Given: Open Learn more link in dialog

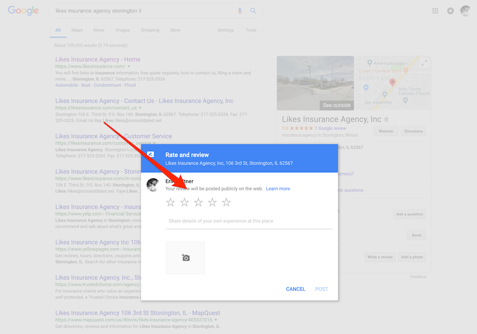Looking at the screenshot, I should coord(278,188).
